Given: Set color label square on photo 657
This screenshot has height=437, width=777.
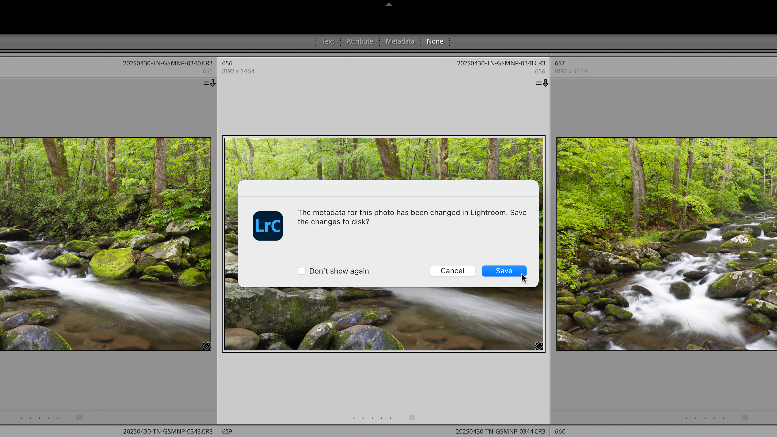Looking at the screenshot, I should click(x=745, y=418).
